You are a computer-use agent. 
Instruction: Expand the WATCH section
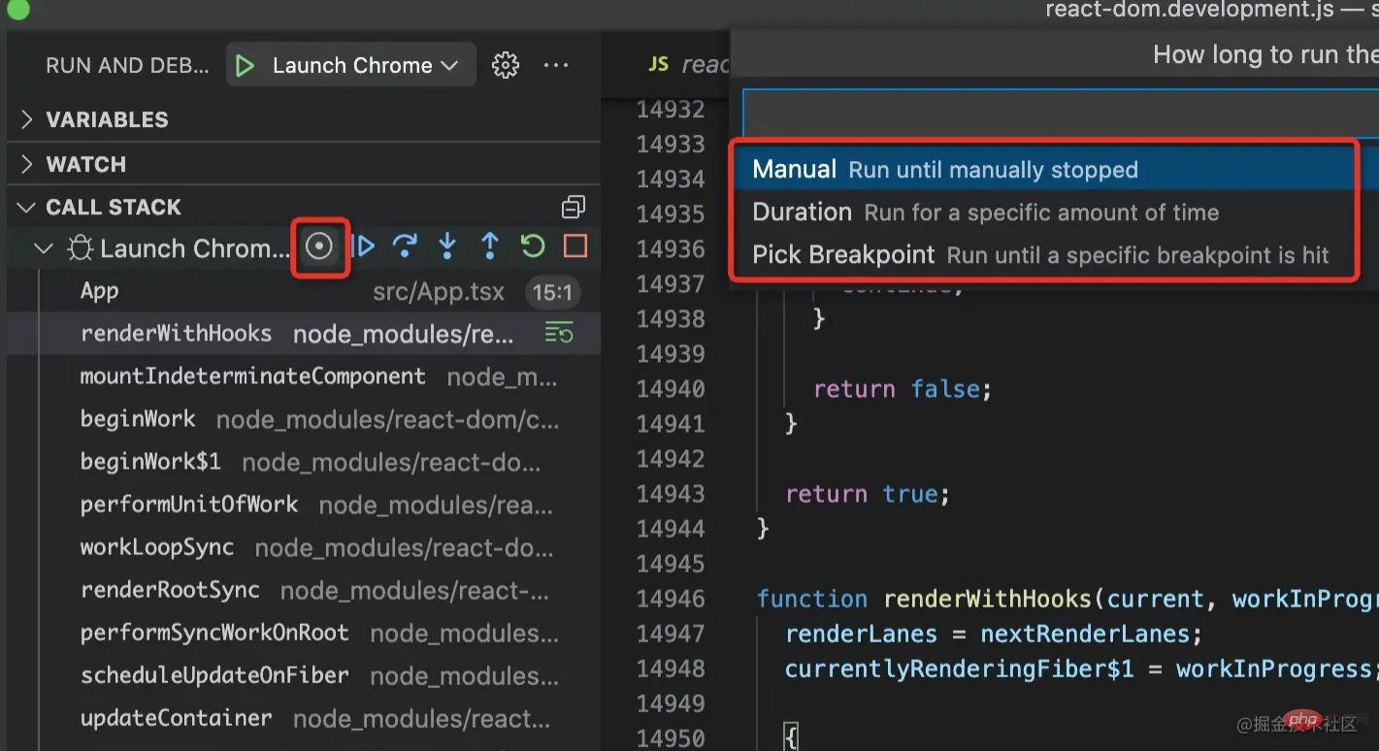[85, 164]
